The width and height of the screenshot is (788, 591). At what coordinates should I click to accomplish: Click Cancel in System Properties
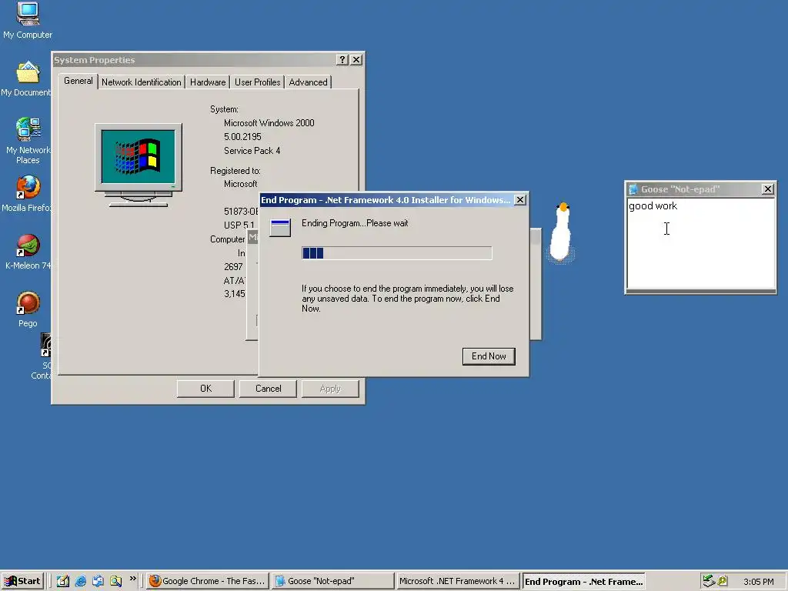[268, 389]
